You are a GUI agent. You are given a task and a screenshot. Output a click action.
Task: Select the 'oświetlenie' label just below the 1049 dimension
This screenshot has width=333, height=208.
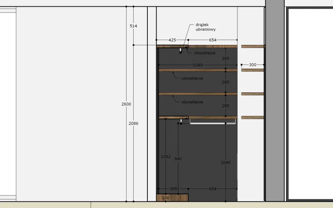tap(192, 78)
